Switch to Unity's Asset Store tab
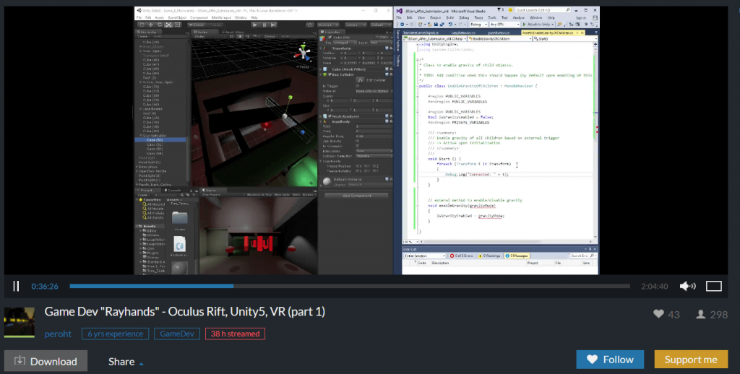Viewport: 740px width, 374px height. 233,32
